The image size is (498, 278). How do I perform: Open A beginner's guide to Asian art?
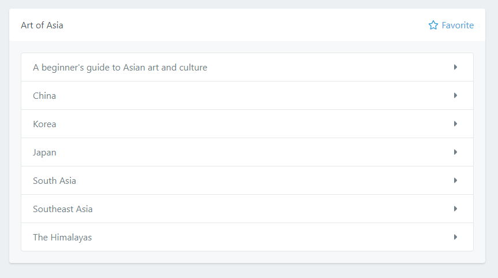120,68
